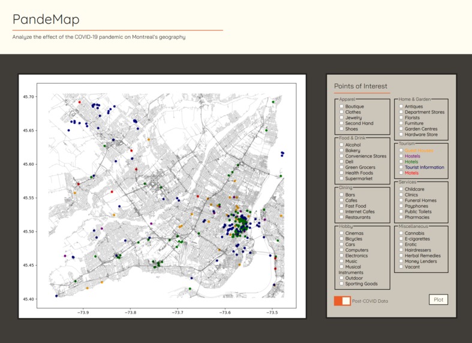Tick the Music checkbox under Hobby
The height and width of the screenshot is (343, 472).
[341, 261]
